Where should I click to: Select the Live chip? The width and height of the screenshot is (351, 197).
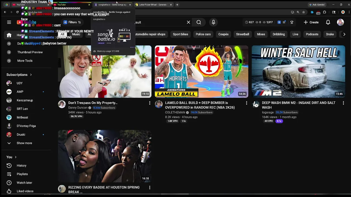295,34
